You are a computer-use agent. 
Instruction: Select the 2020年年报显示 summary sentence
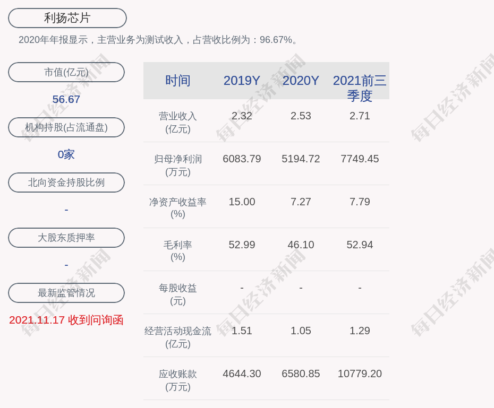click(x=158, y=40)
